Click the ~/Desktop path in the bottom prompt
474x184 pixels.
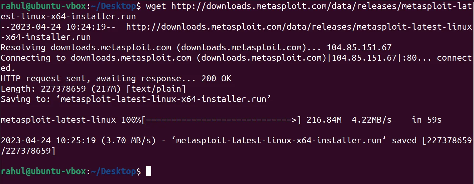coord(113,171)
